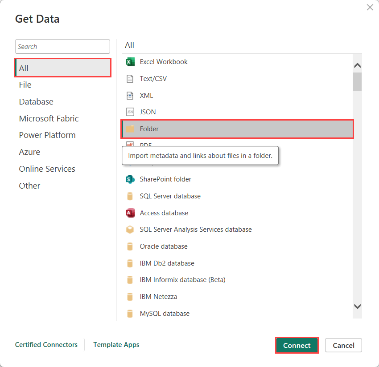This screenshot has width=379, height=367.
Task: Click the scrollbar down arrow
Action: tap(357, 306)
